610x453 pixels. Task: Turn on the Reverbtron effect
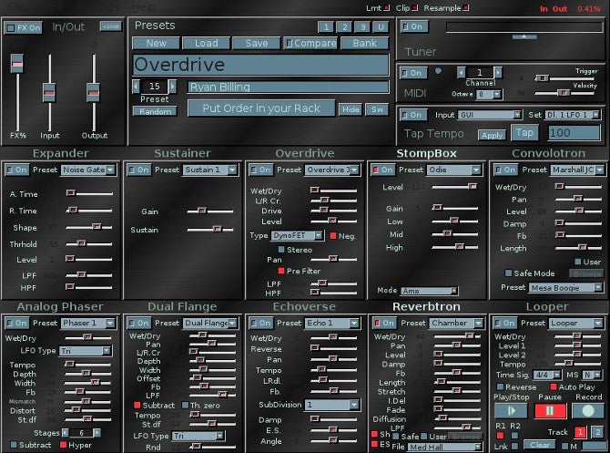point(384,324)
